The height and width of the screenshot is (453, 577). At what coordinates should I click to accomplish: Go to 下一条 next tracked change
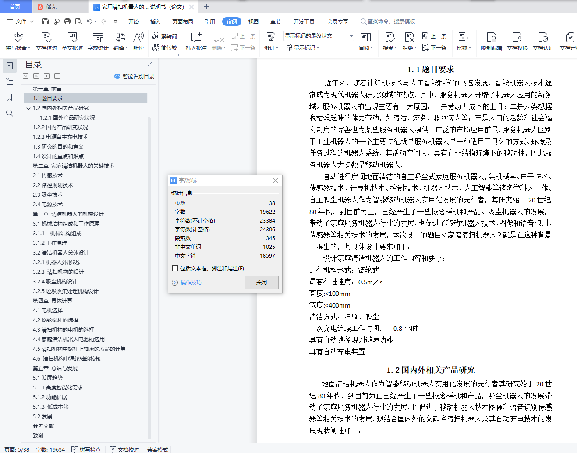(434, 47)
